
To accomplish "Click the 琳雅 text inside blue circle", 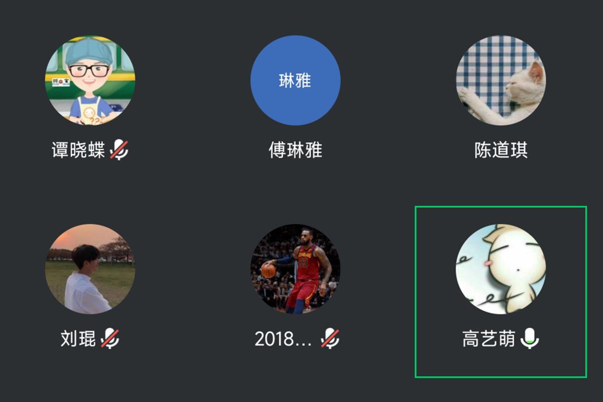I will (x=295, y=80).
